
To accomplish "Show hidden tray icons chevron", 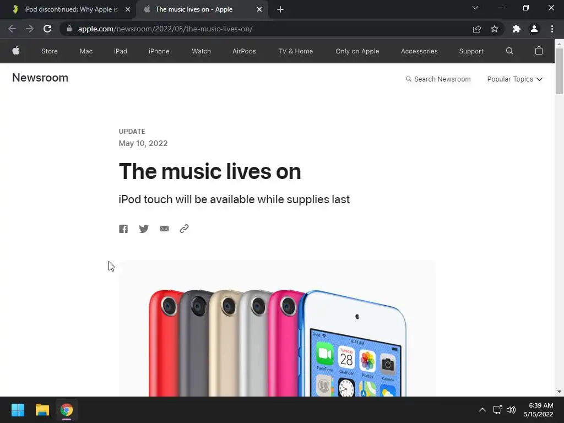I will (482, 410).
